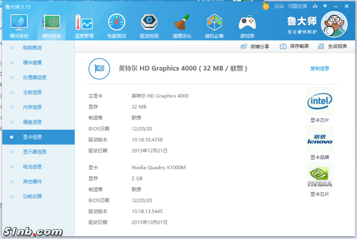Click 复制信息 link
357x239 pixels.
click(320, 69)
